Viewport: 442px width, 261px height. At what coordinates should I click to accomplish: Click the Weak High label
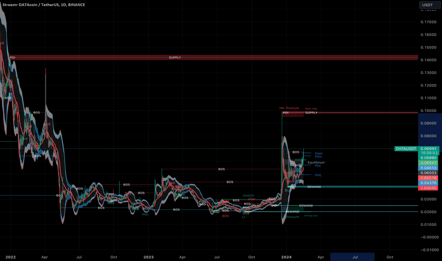coord(311,109)
